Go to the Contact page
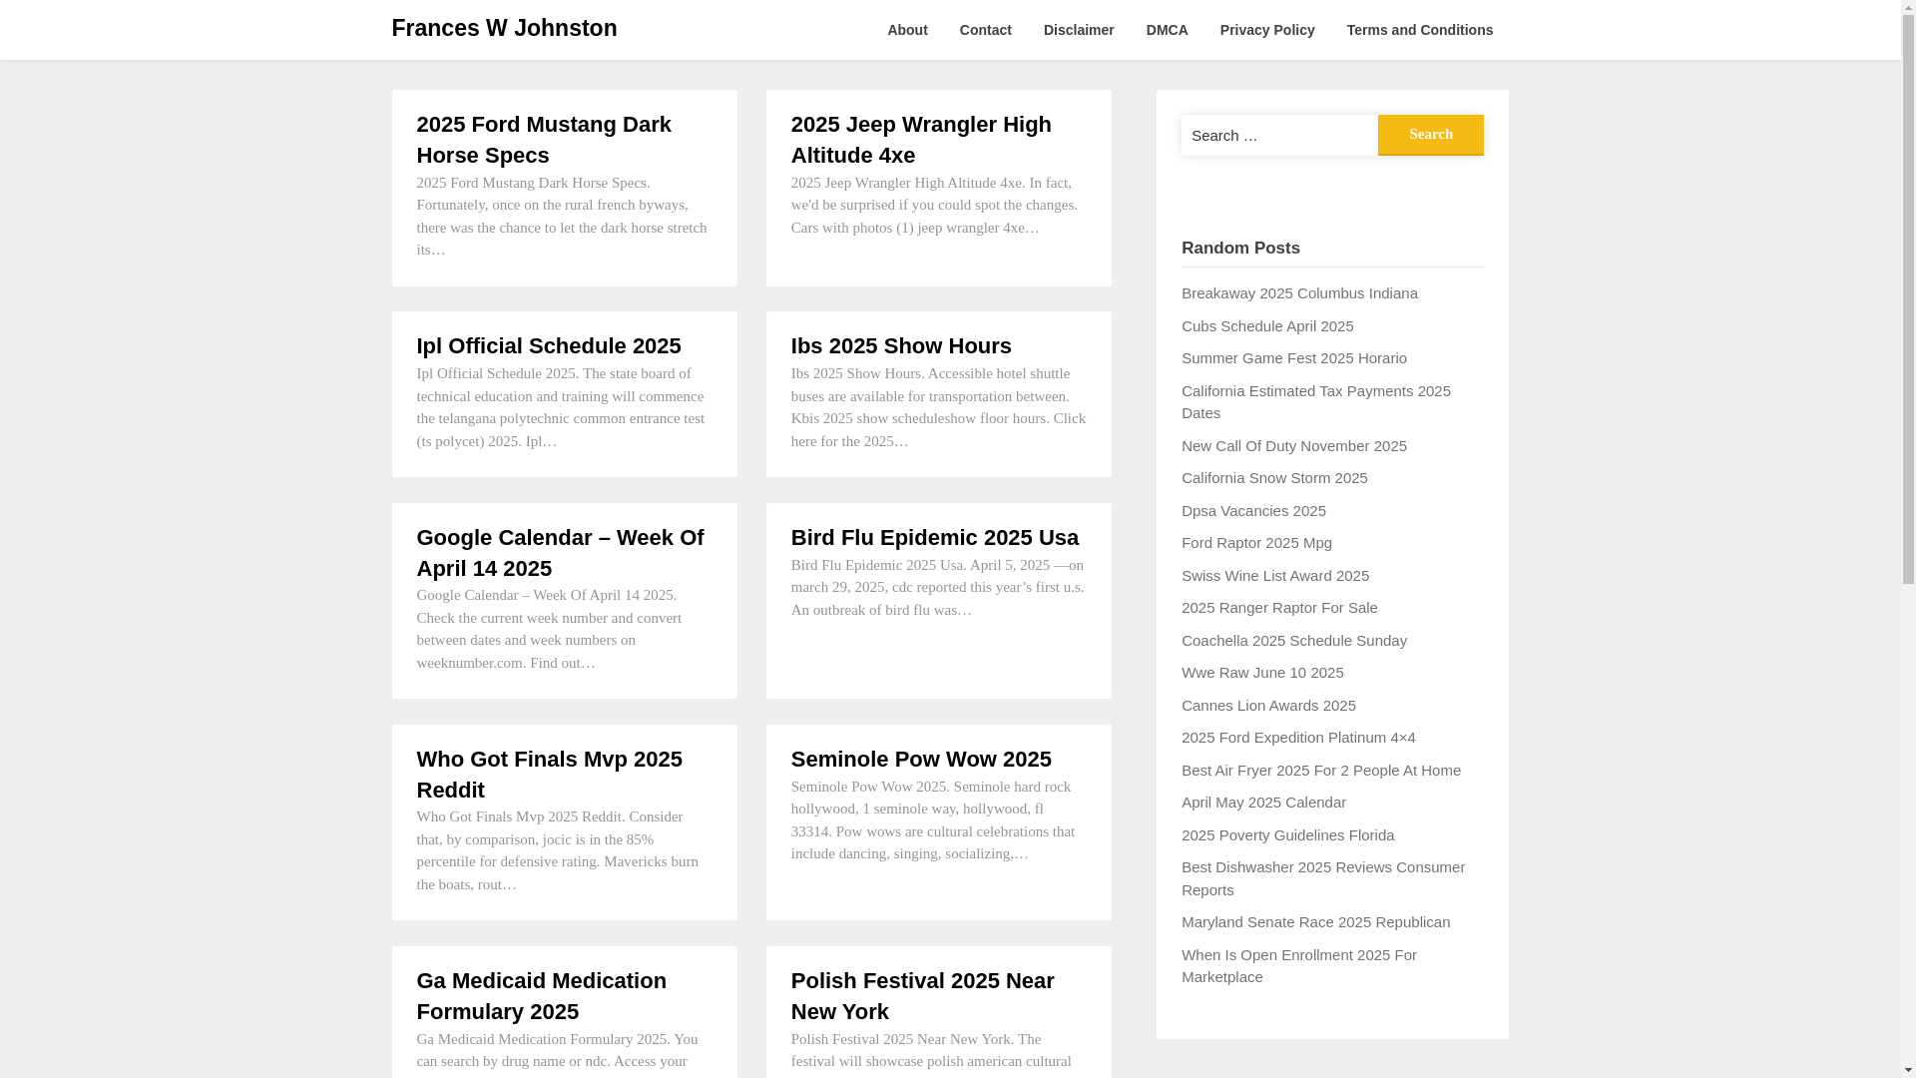 [x=986, y=30]
